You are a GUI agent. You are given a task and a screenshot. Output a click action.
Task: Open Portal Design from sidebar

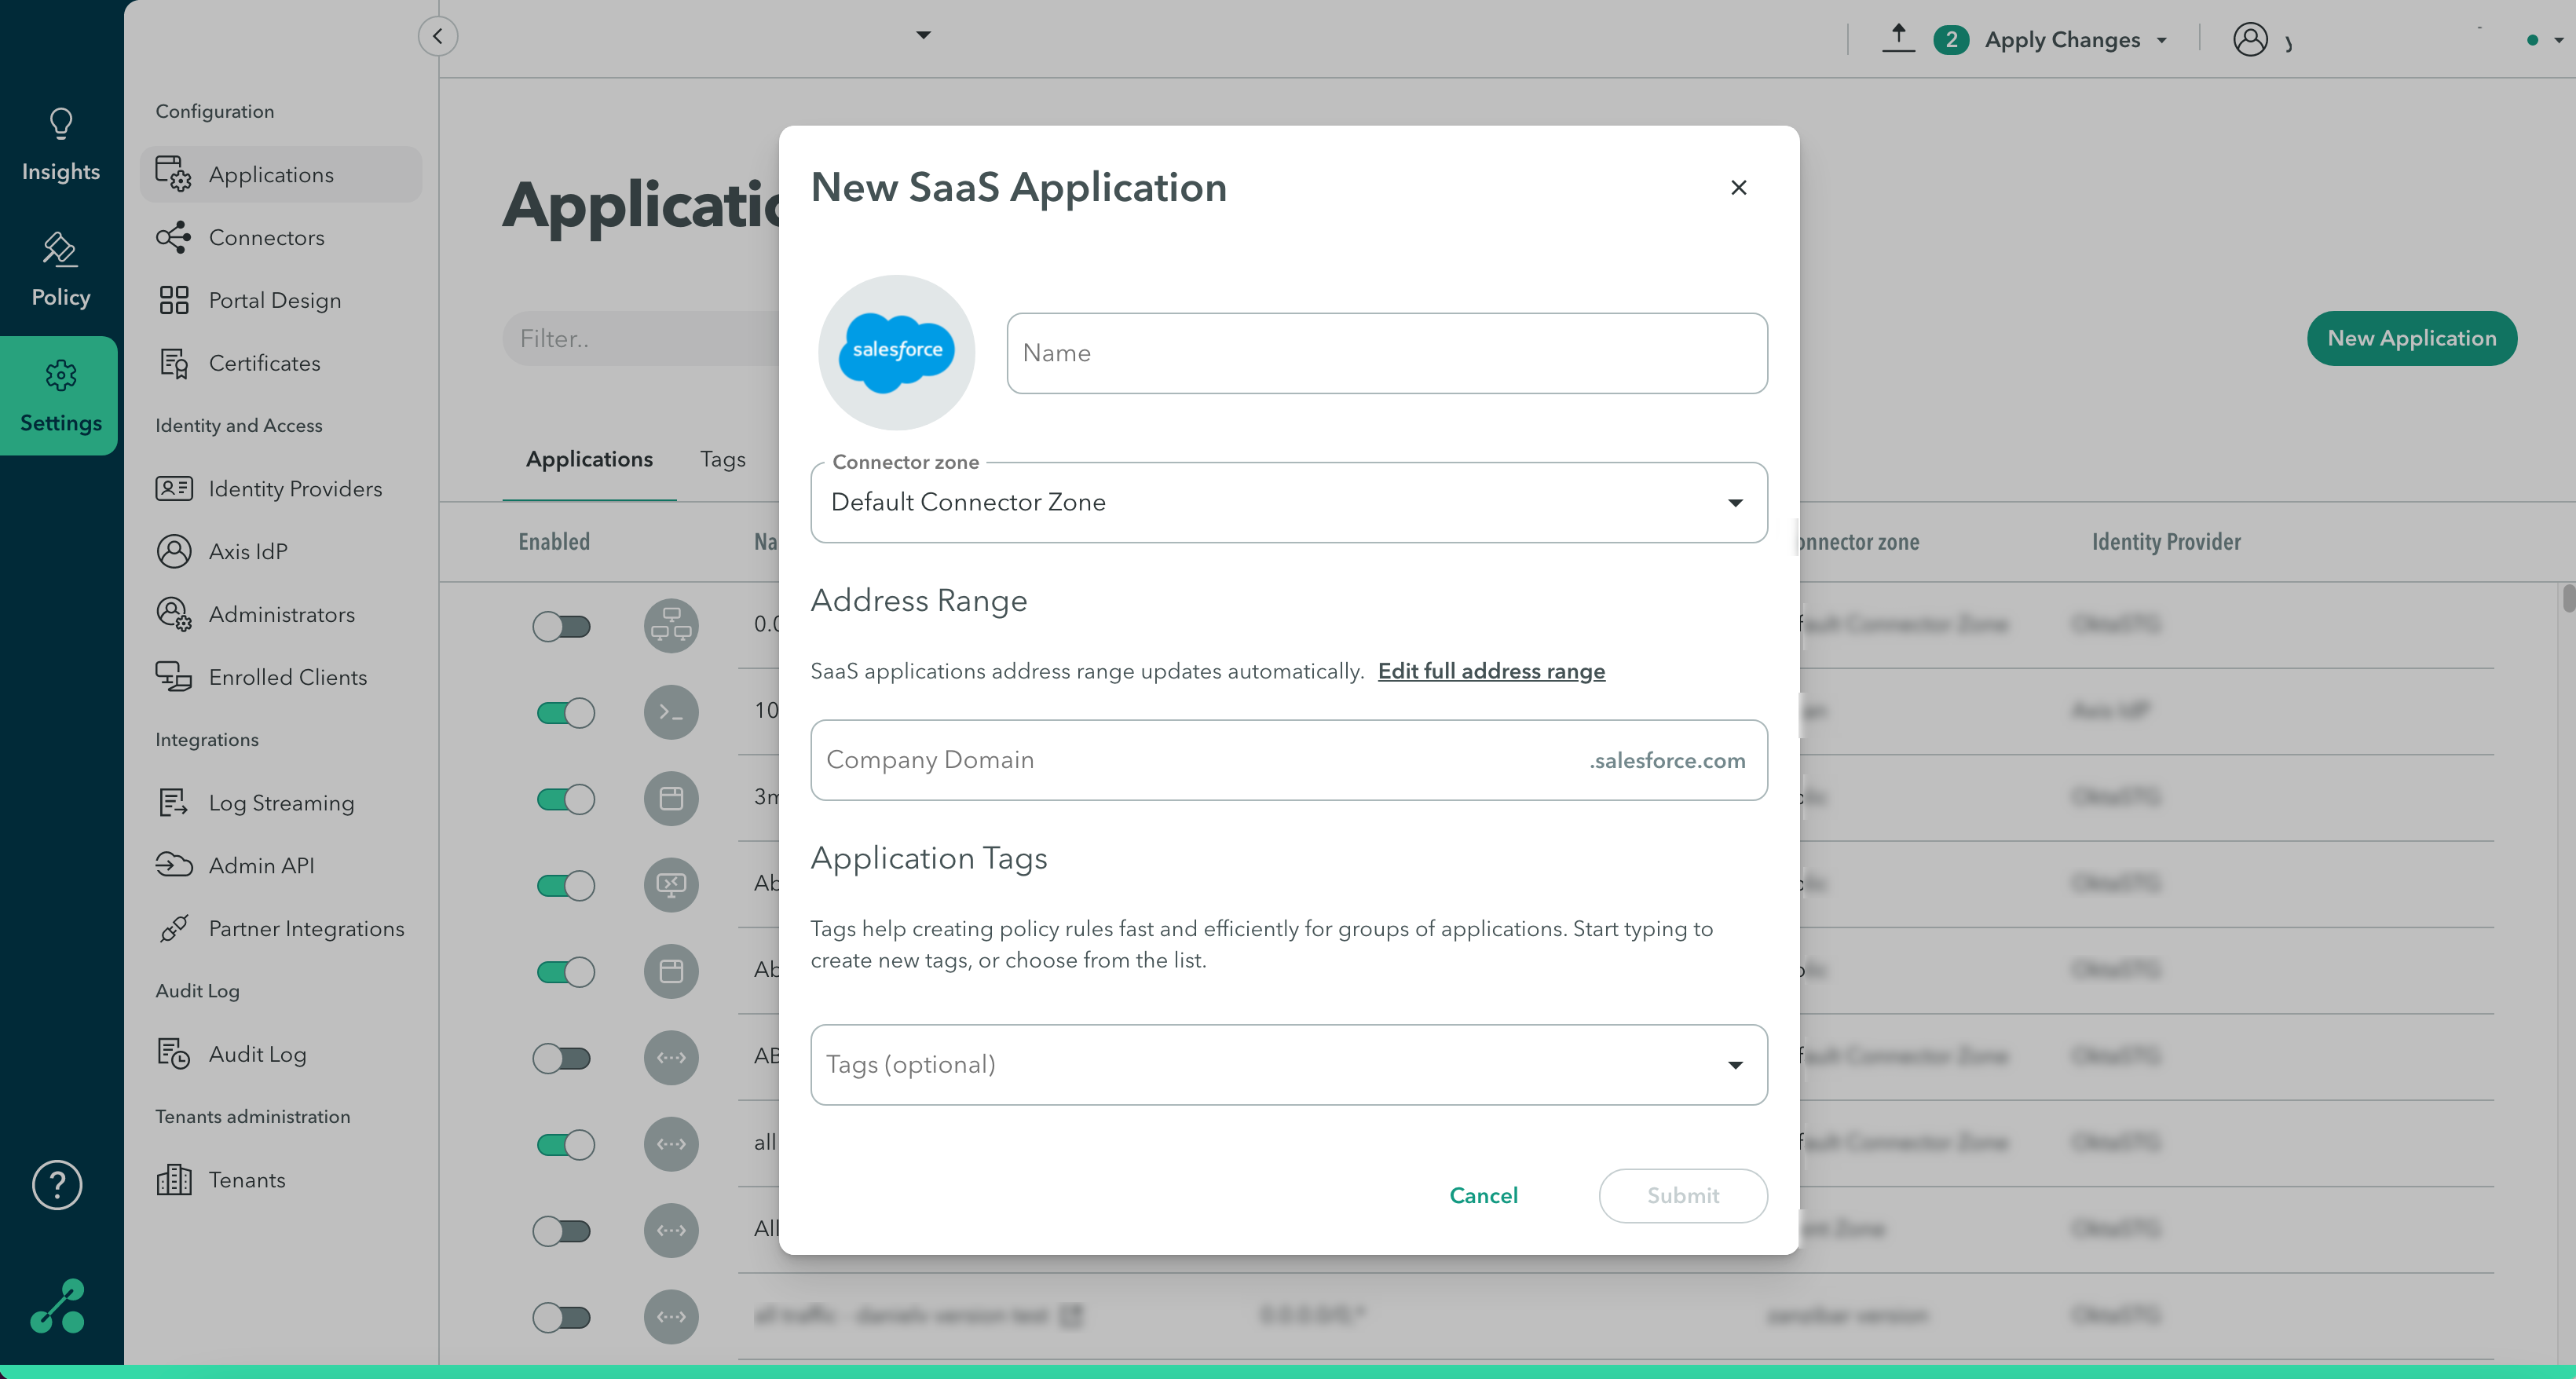[274, 300]
